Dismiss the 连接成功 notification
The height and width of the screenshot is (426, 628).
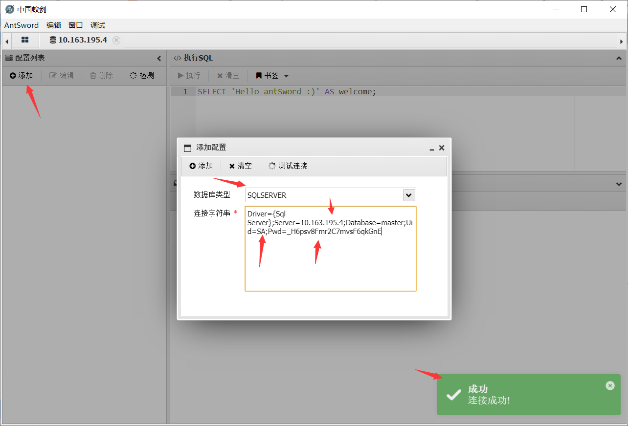[x=610, y=385]
